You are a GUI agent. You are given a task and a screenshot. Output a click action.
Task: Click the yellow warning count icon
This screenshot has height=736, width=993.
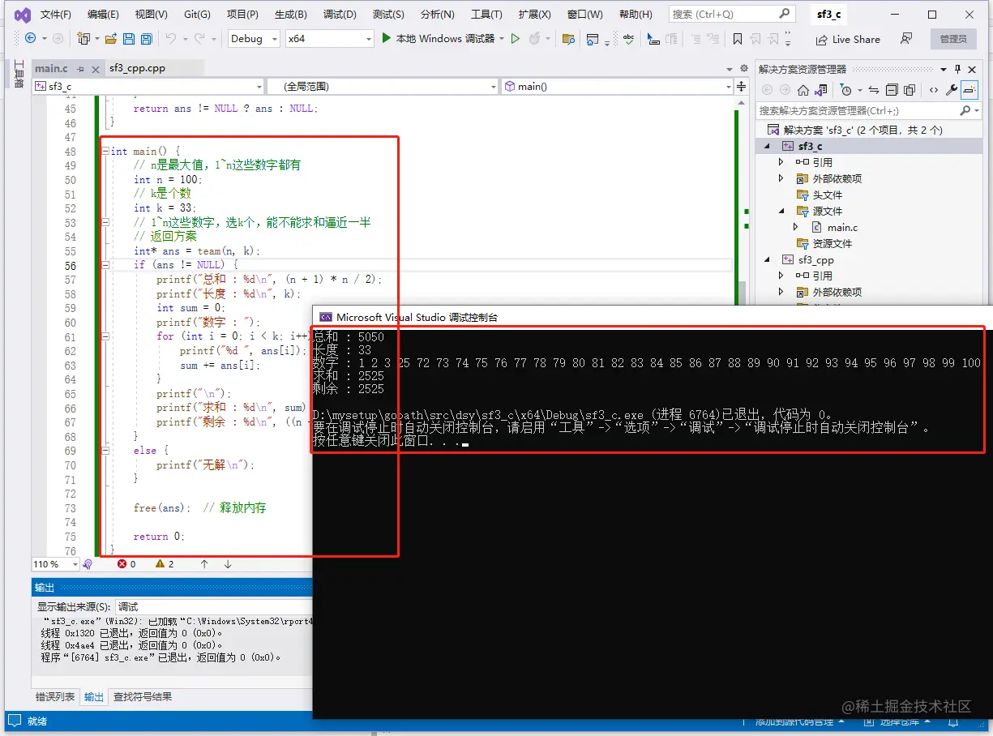tap(160, 564)
